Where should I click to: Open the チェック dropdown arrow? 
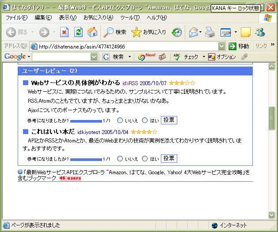(204, 57)
